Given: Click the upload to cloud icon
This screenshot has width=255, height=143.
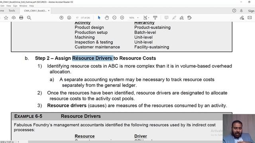Looking at the screenshot, I should (14, 17).
